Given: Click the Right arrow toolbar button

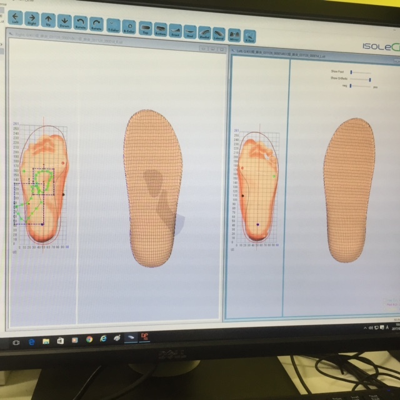Looking at the screenshot, I should tap(32, 23).
